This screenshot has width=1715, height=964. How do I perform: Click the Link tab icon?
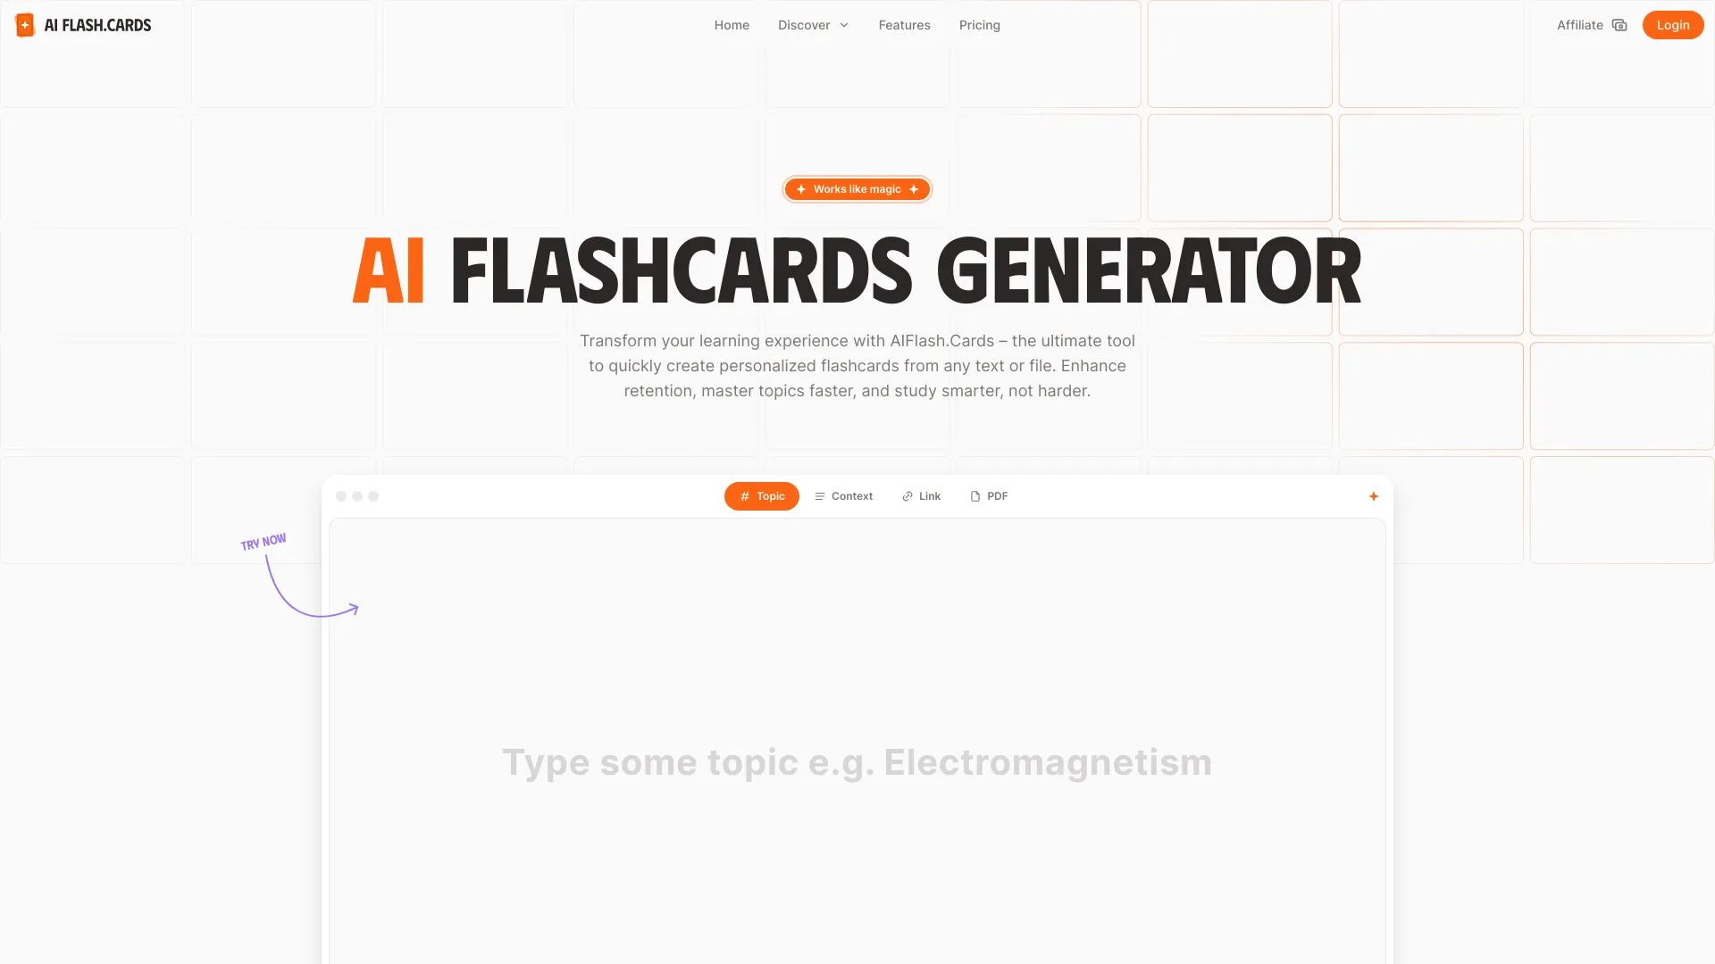click(x=907, y=495)
